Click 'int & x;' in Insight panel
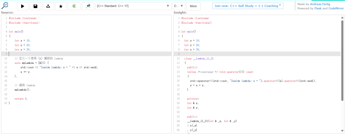 [194, 103]
